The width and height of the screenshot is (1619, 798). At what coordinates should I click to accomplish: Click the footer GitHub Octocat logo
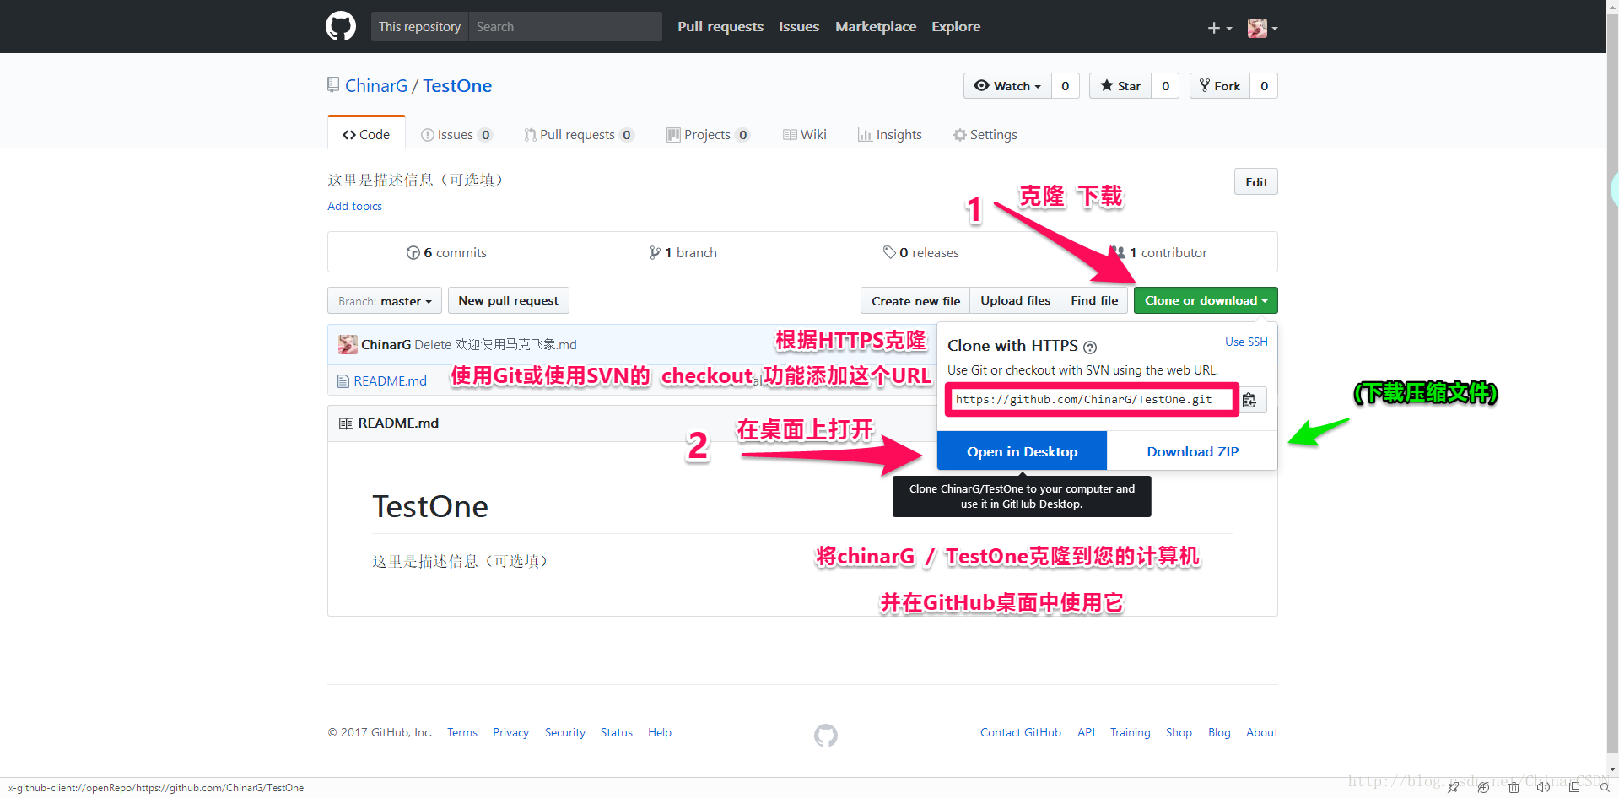(x=826, y=736)
